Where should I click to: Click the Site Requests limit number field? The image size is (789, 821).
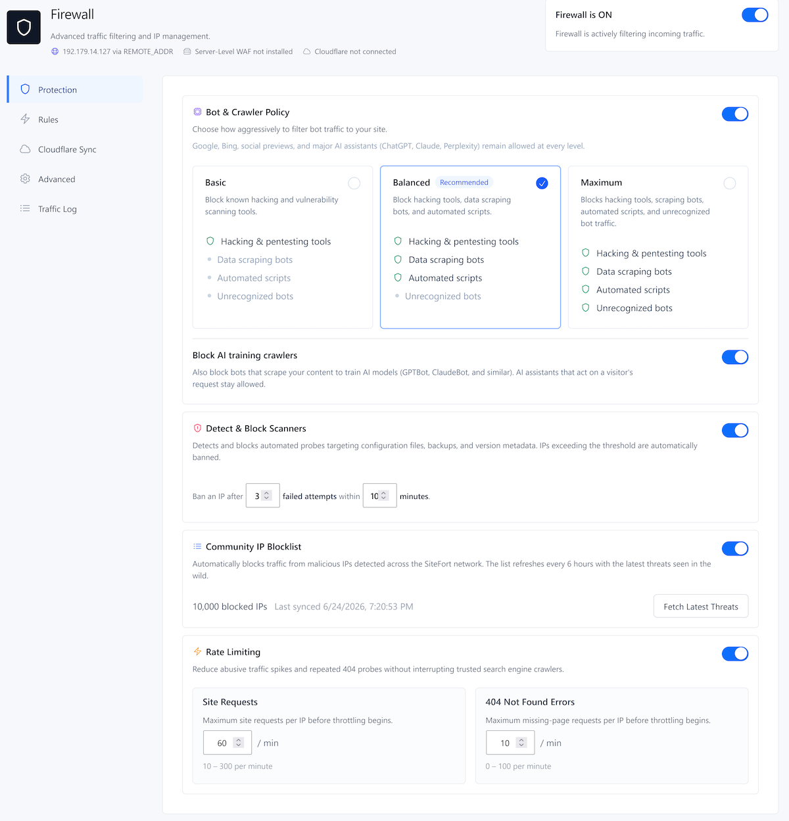coord(227,743)
